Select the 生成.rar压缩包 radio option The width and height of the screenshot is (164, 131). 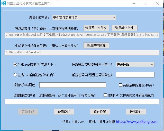15,65
